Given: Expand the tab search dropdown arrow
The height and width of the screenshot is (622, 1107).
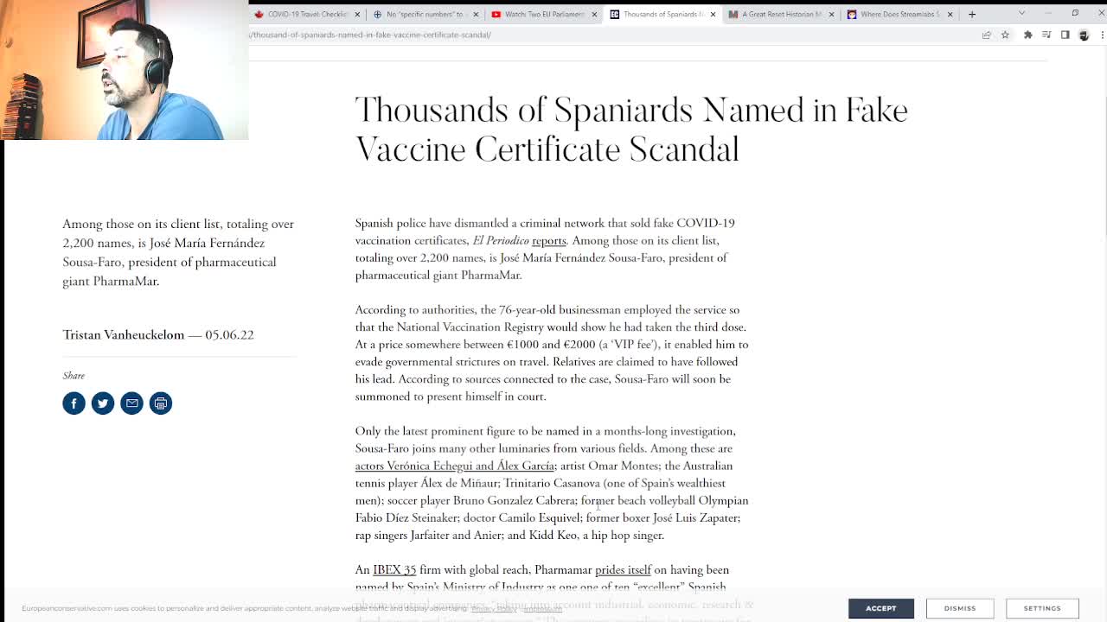Looking at the screenshot, I should click(x=1021, y=14).
